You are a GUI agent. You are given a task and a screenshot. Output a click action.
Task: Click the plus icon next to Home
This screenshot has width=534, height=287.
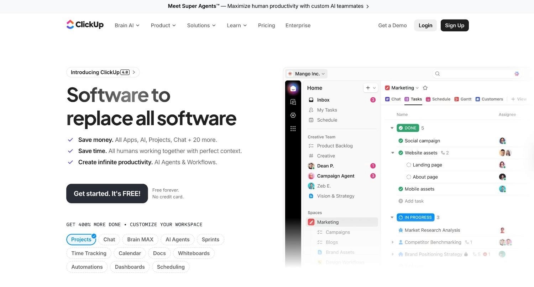368,88
